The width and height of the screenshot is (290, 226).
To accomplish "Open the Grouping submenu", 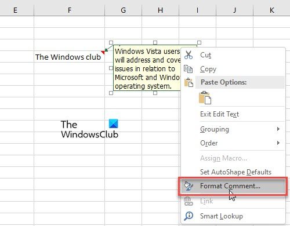I will pyautogui.click(x=233, y=129).
